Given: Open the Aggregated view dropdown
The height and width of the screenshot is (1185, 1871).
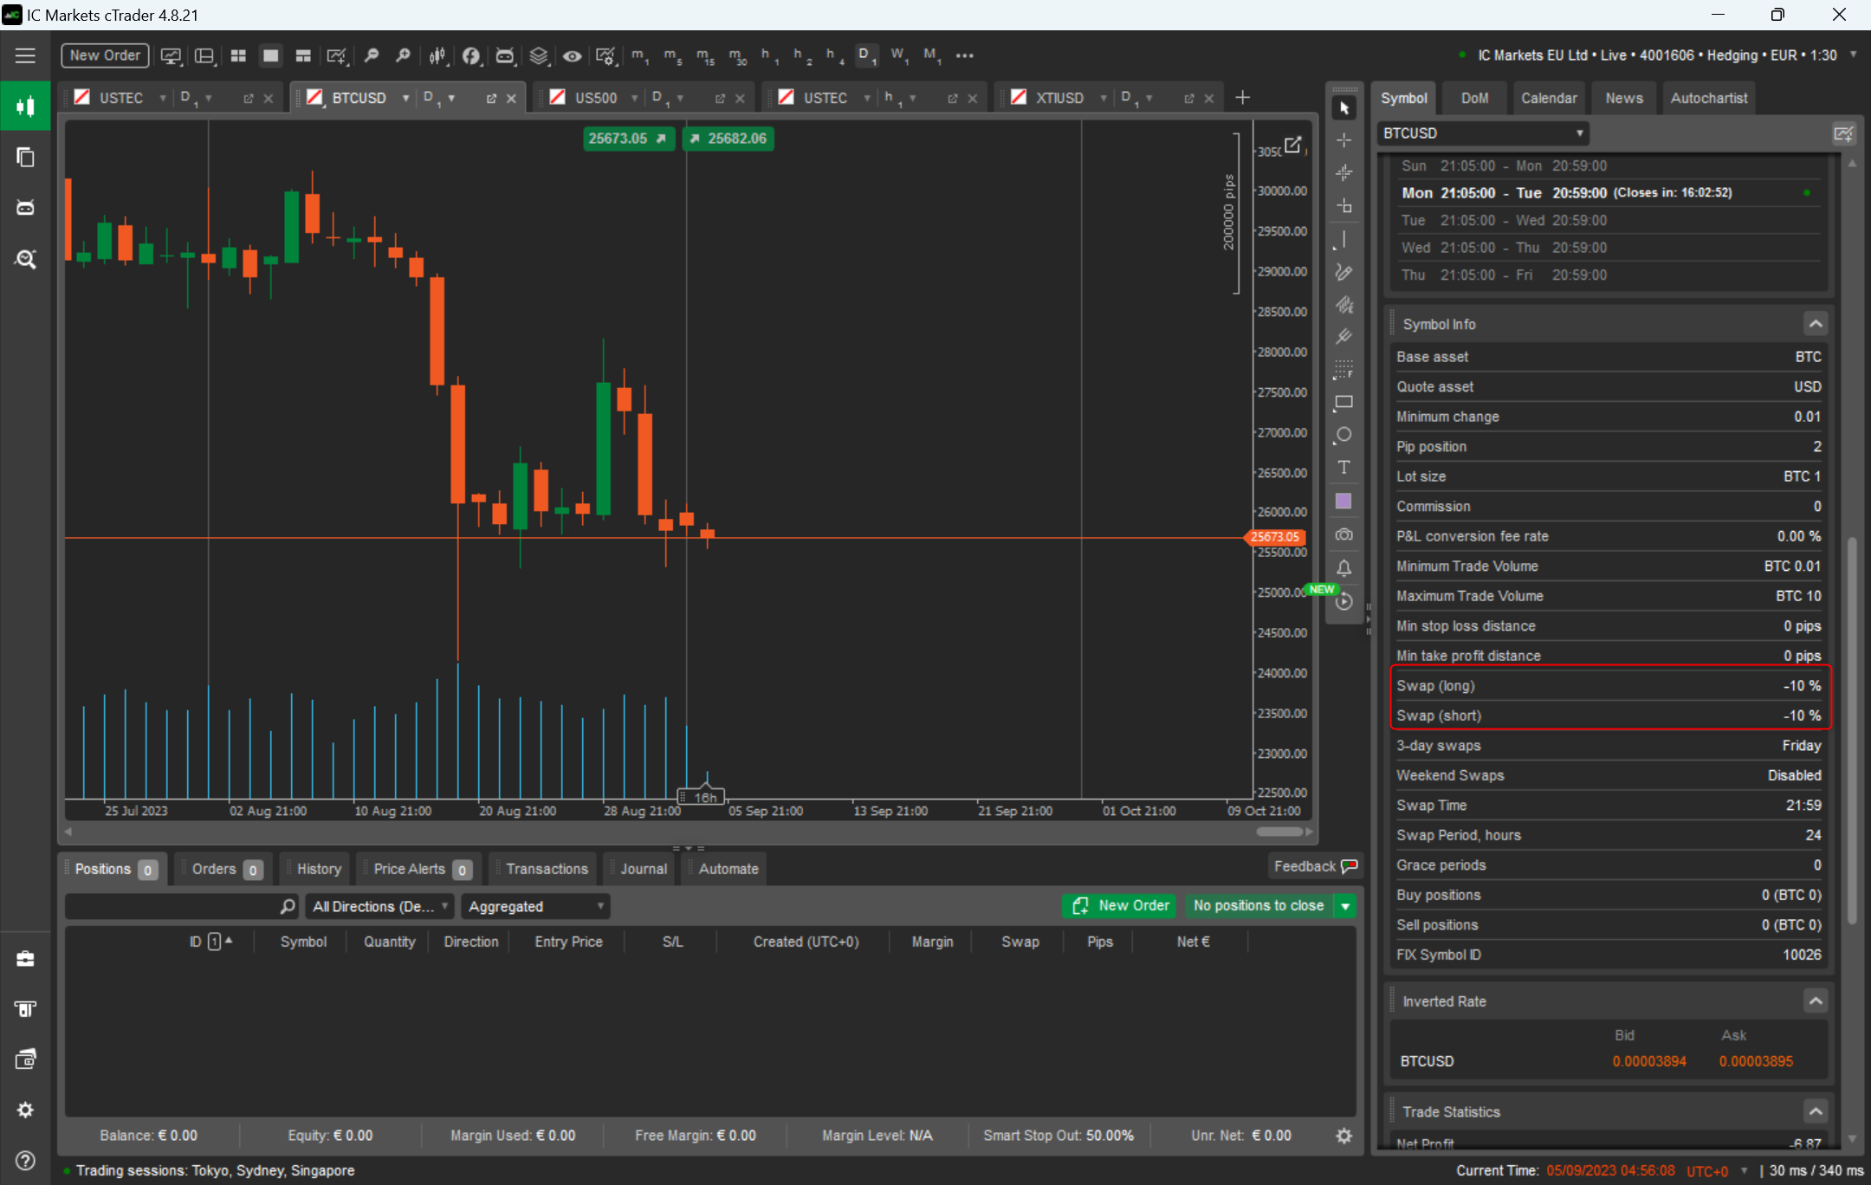Looking at the screenshot, I should point(535,906).
